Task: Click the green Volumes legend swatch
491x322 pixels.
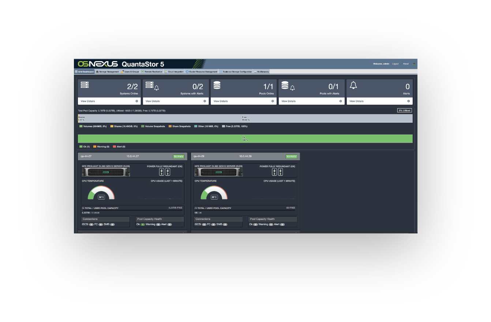Action: coord(81,126)
